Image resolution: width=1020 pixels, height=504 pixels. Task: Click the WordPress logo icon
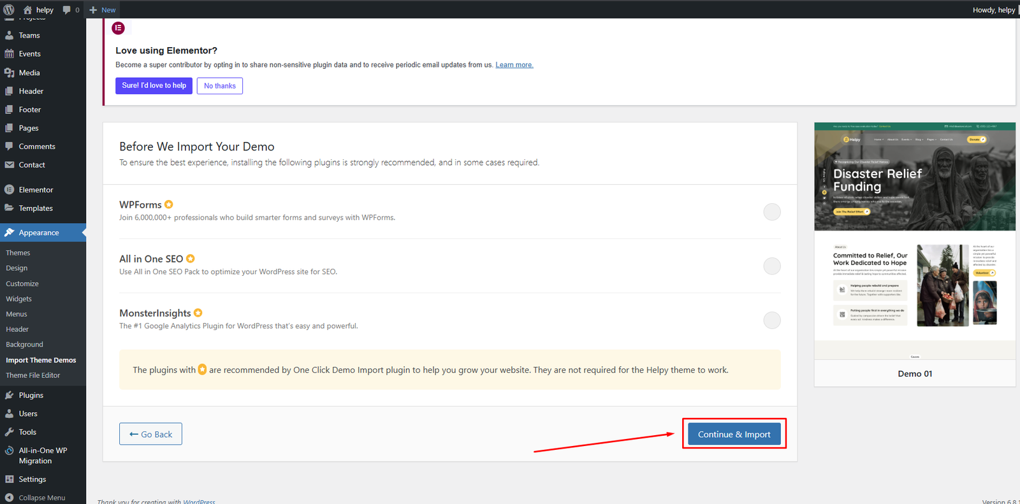(x=9, y=10)
